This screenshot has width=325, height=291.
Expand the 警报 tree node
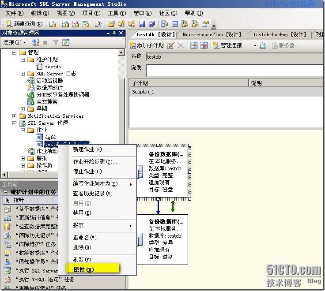(23, 159)
